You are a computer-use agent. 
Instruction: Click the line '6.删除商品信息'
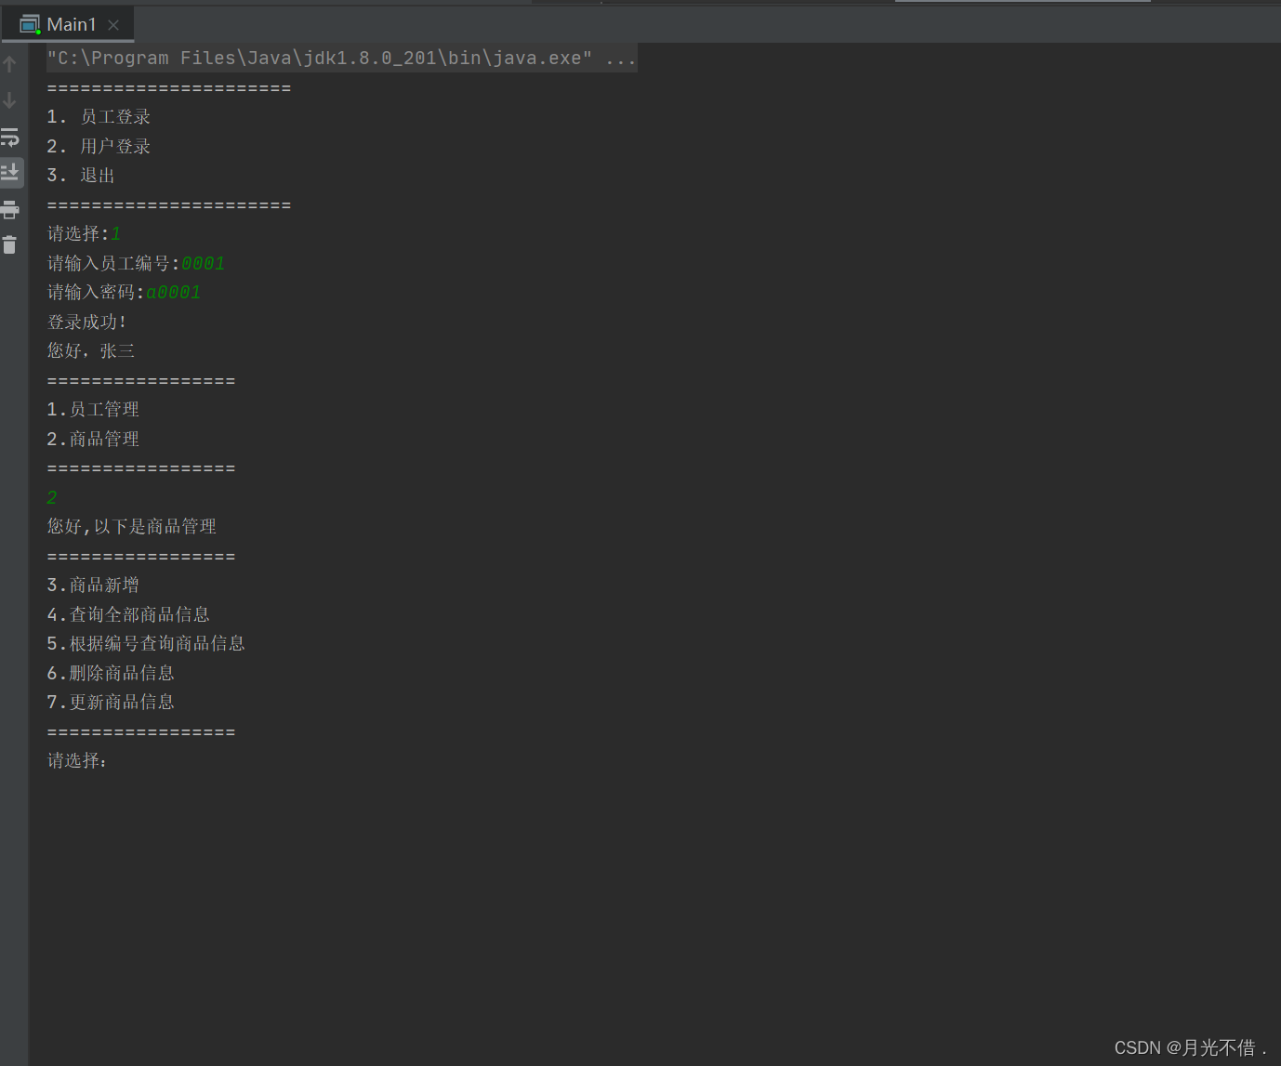pyautogui.click(x=111, y=674)
